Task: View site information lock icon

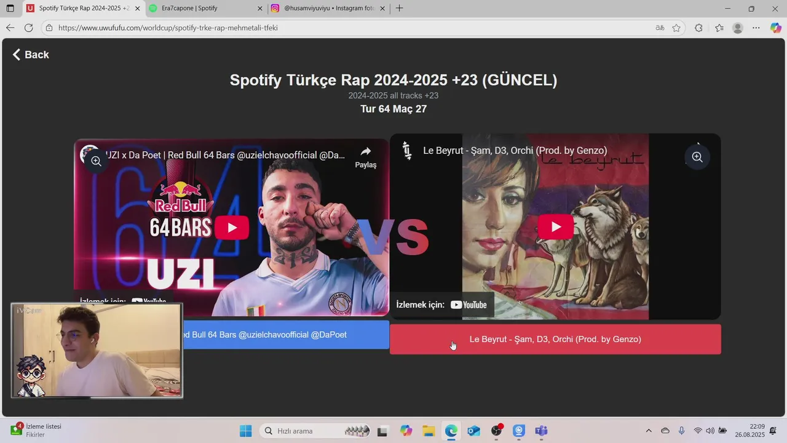Action: tap(49, 28)
